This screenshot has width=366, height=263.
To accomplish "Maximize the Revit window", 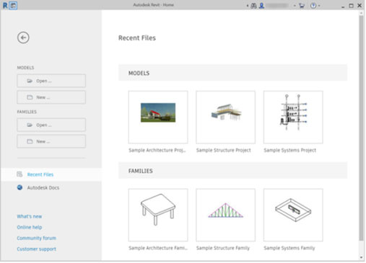I will click(x=351, y=6).
